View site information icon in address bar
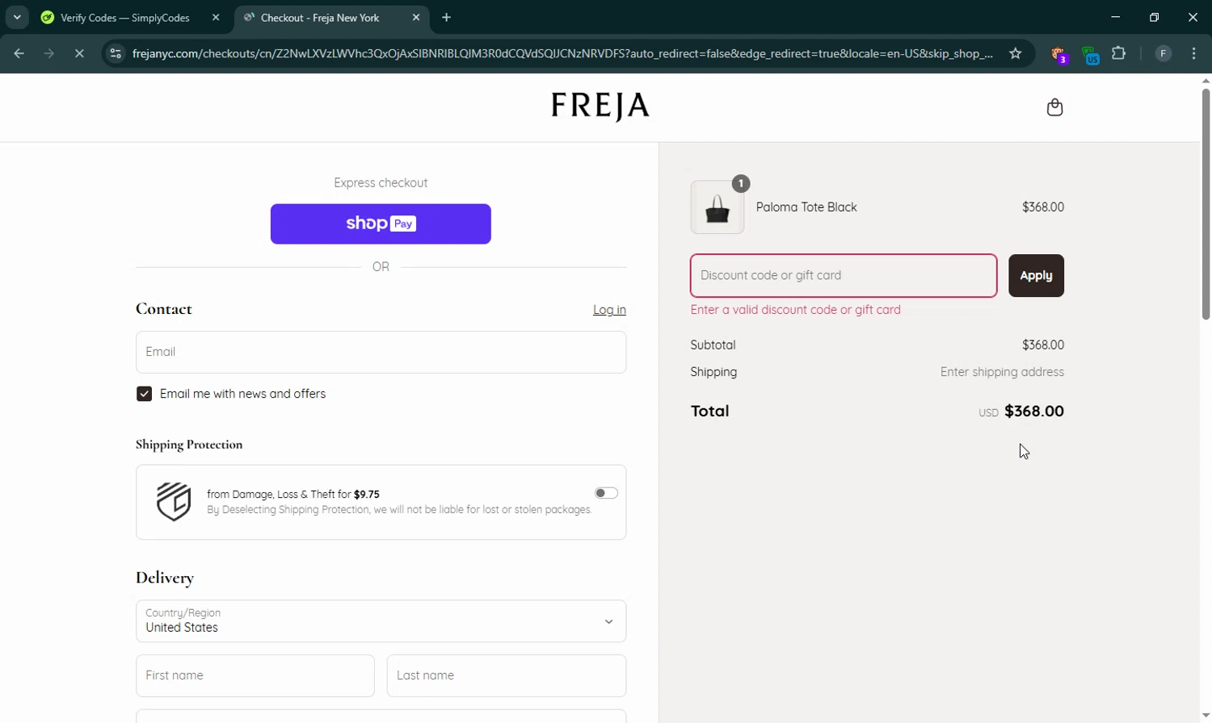 pyautogui.click(x=116, y=54)
